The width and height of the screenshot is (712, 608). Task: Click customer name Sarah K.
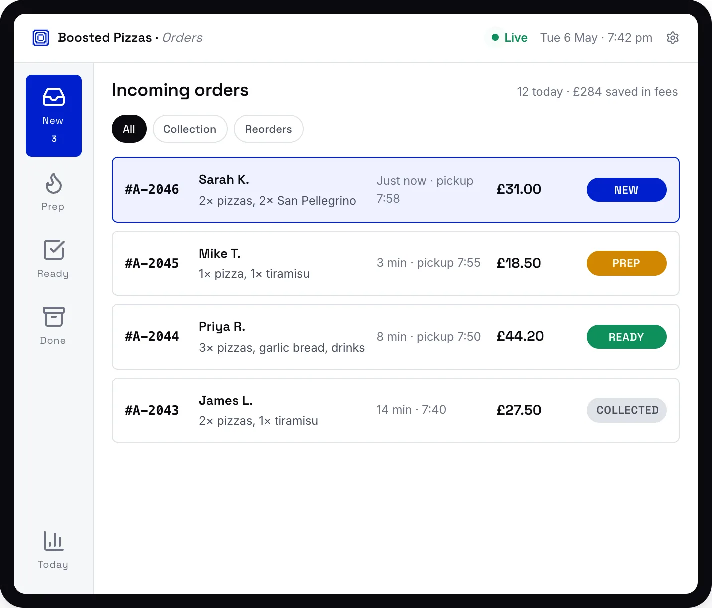(224, 180)
